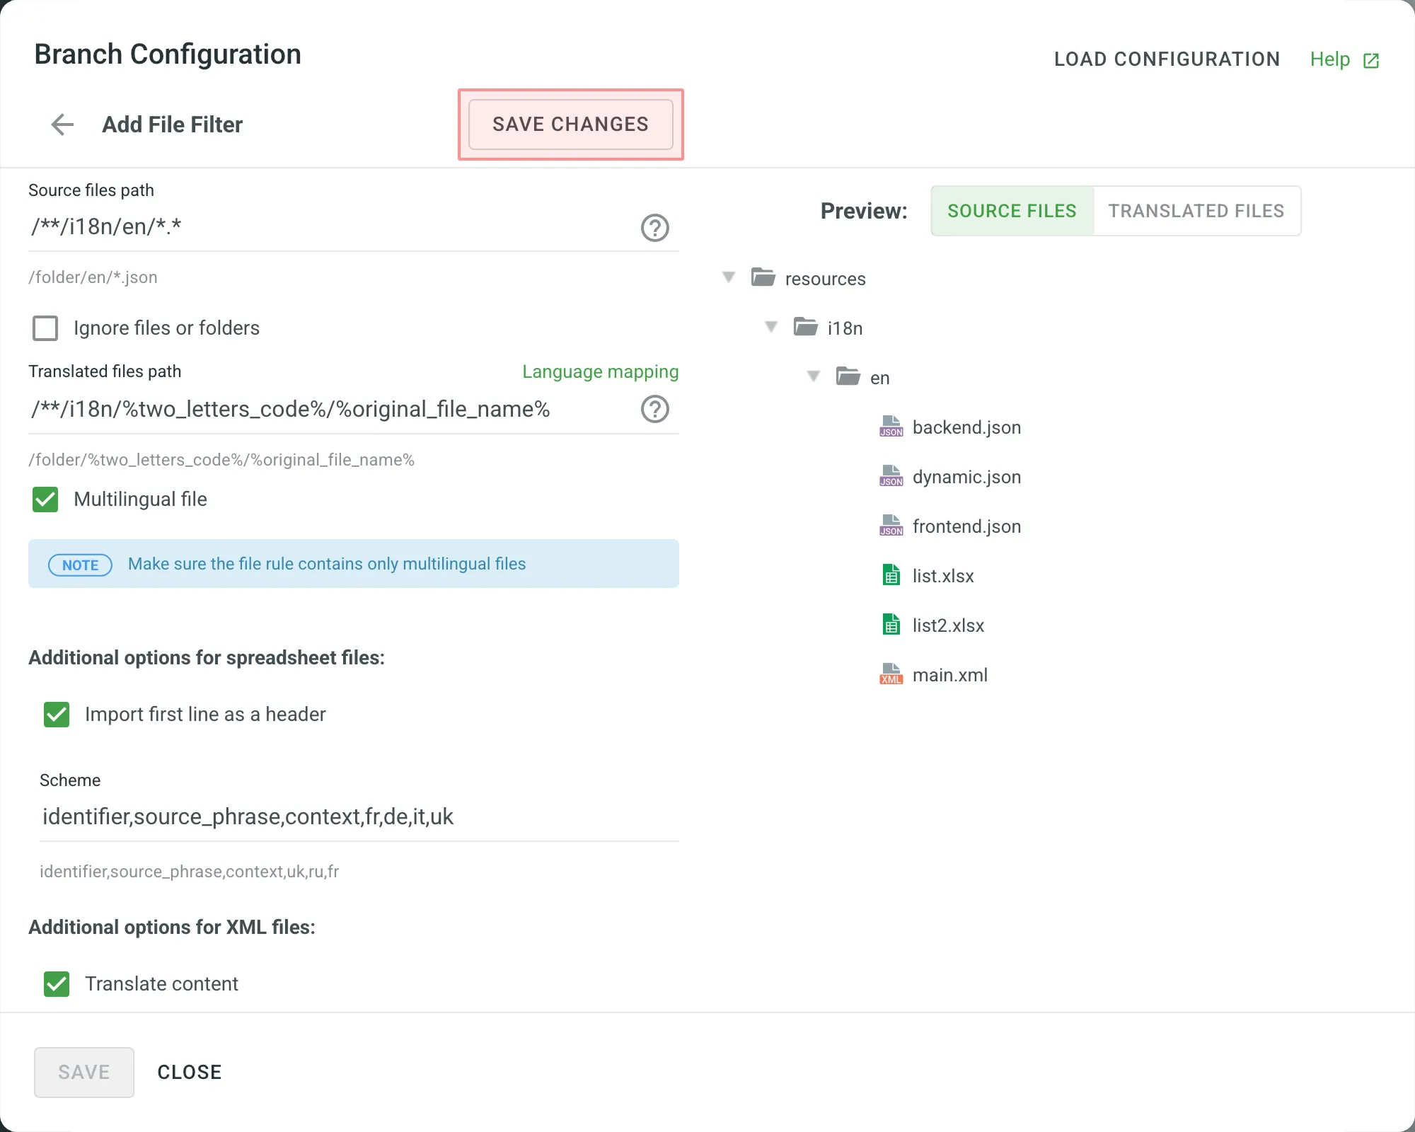Image resolution: width=1415 pixels, height=1132 pixels.
Task: Click the help icon next to Source files path
Action: (x=654, y=228)
